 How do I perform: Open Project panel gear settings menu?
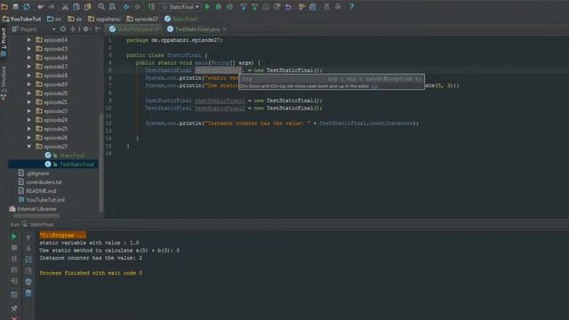(86, 29)
